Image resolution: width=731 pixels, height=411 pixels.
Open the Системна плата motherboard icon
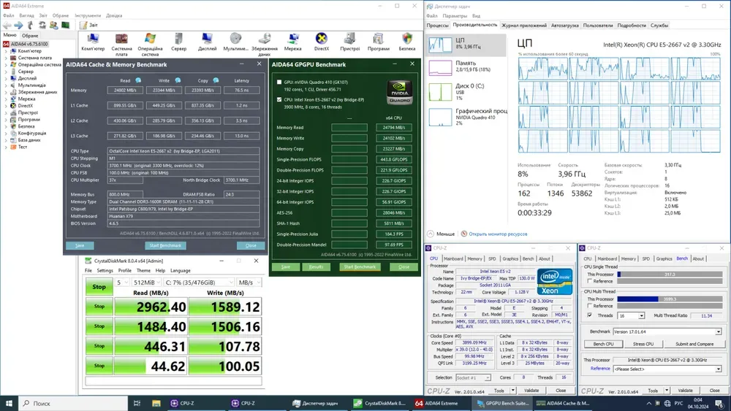coord(122,39)
